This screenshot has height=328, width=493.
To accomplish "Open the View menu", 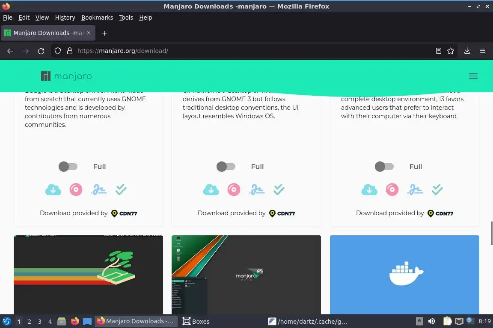I will [42, 18].
